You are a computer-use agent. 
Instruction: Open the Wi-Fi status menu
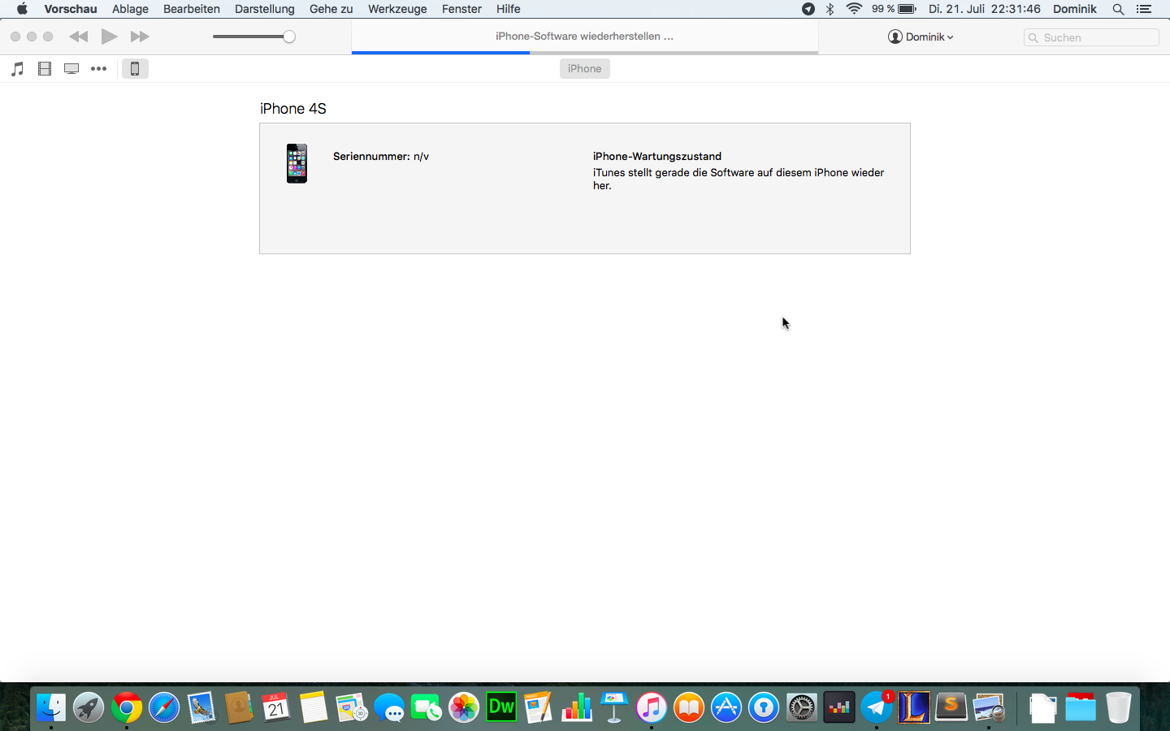click(853, 9)
